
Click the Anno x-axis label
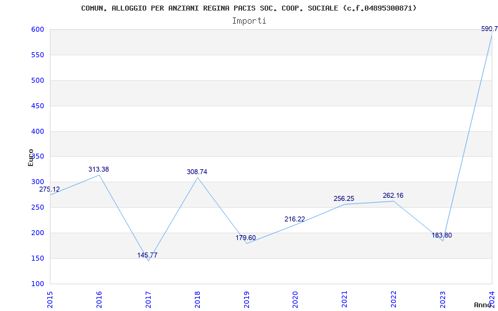click(483, 305)
